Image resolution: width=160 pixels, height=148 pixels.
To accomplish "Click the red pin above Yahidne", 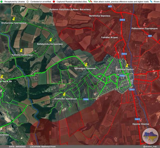I will click(110, 33).
